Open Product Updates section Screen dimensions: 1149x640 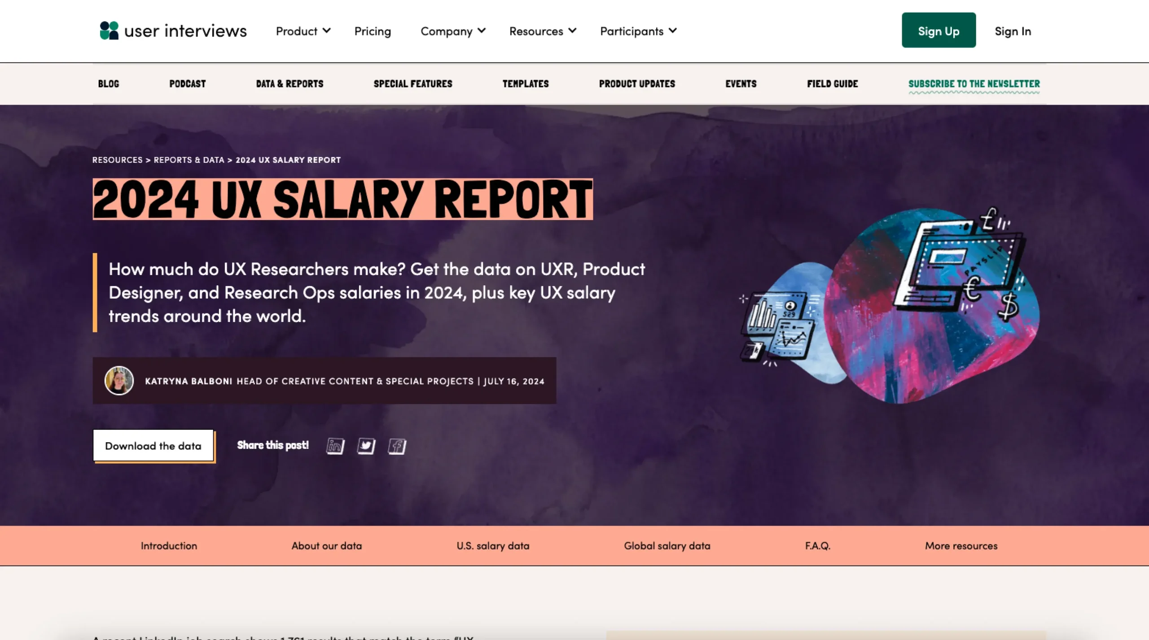pos(637,83)
